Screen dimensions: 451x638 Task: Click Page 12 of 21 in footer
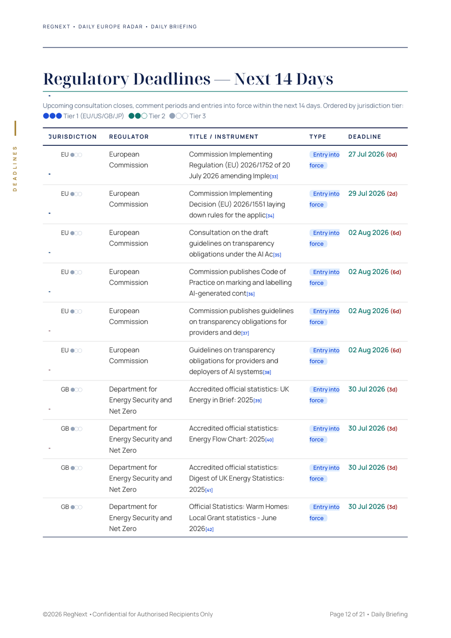pyautogui.click(x=347, y=615)
